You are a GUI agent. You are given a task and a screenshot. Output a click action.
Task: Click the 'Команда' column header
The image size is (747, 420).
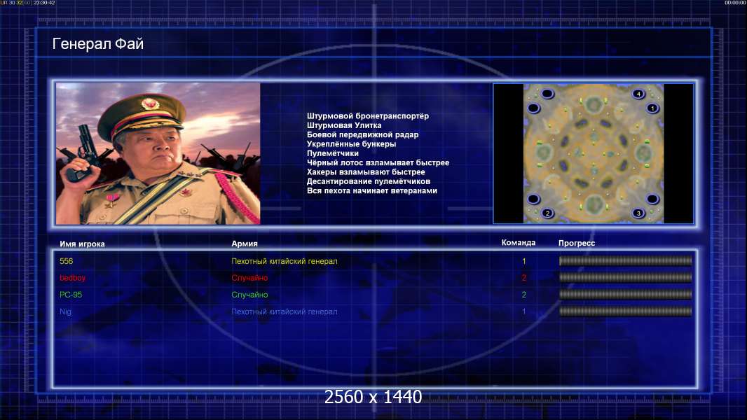click(x=519, y=243)
